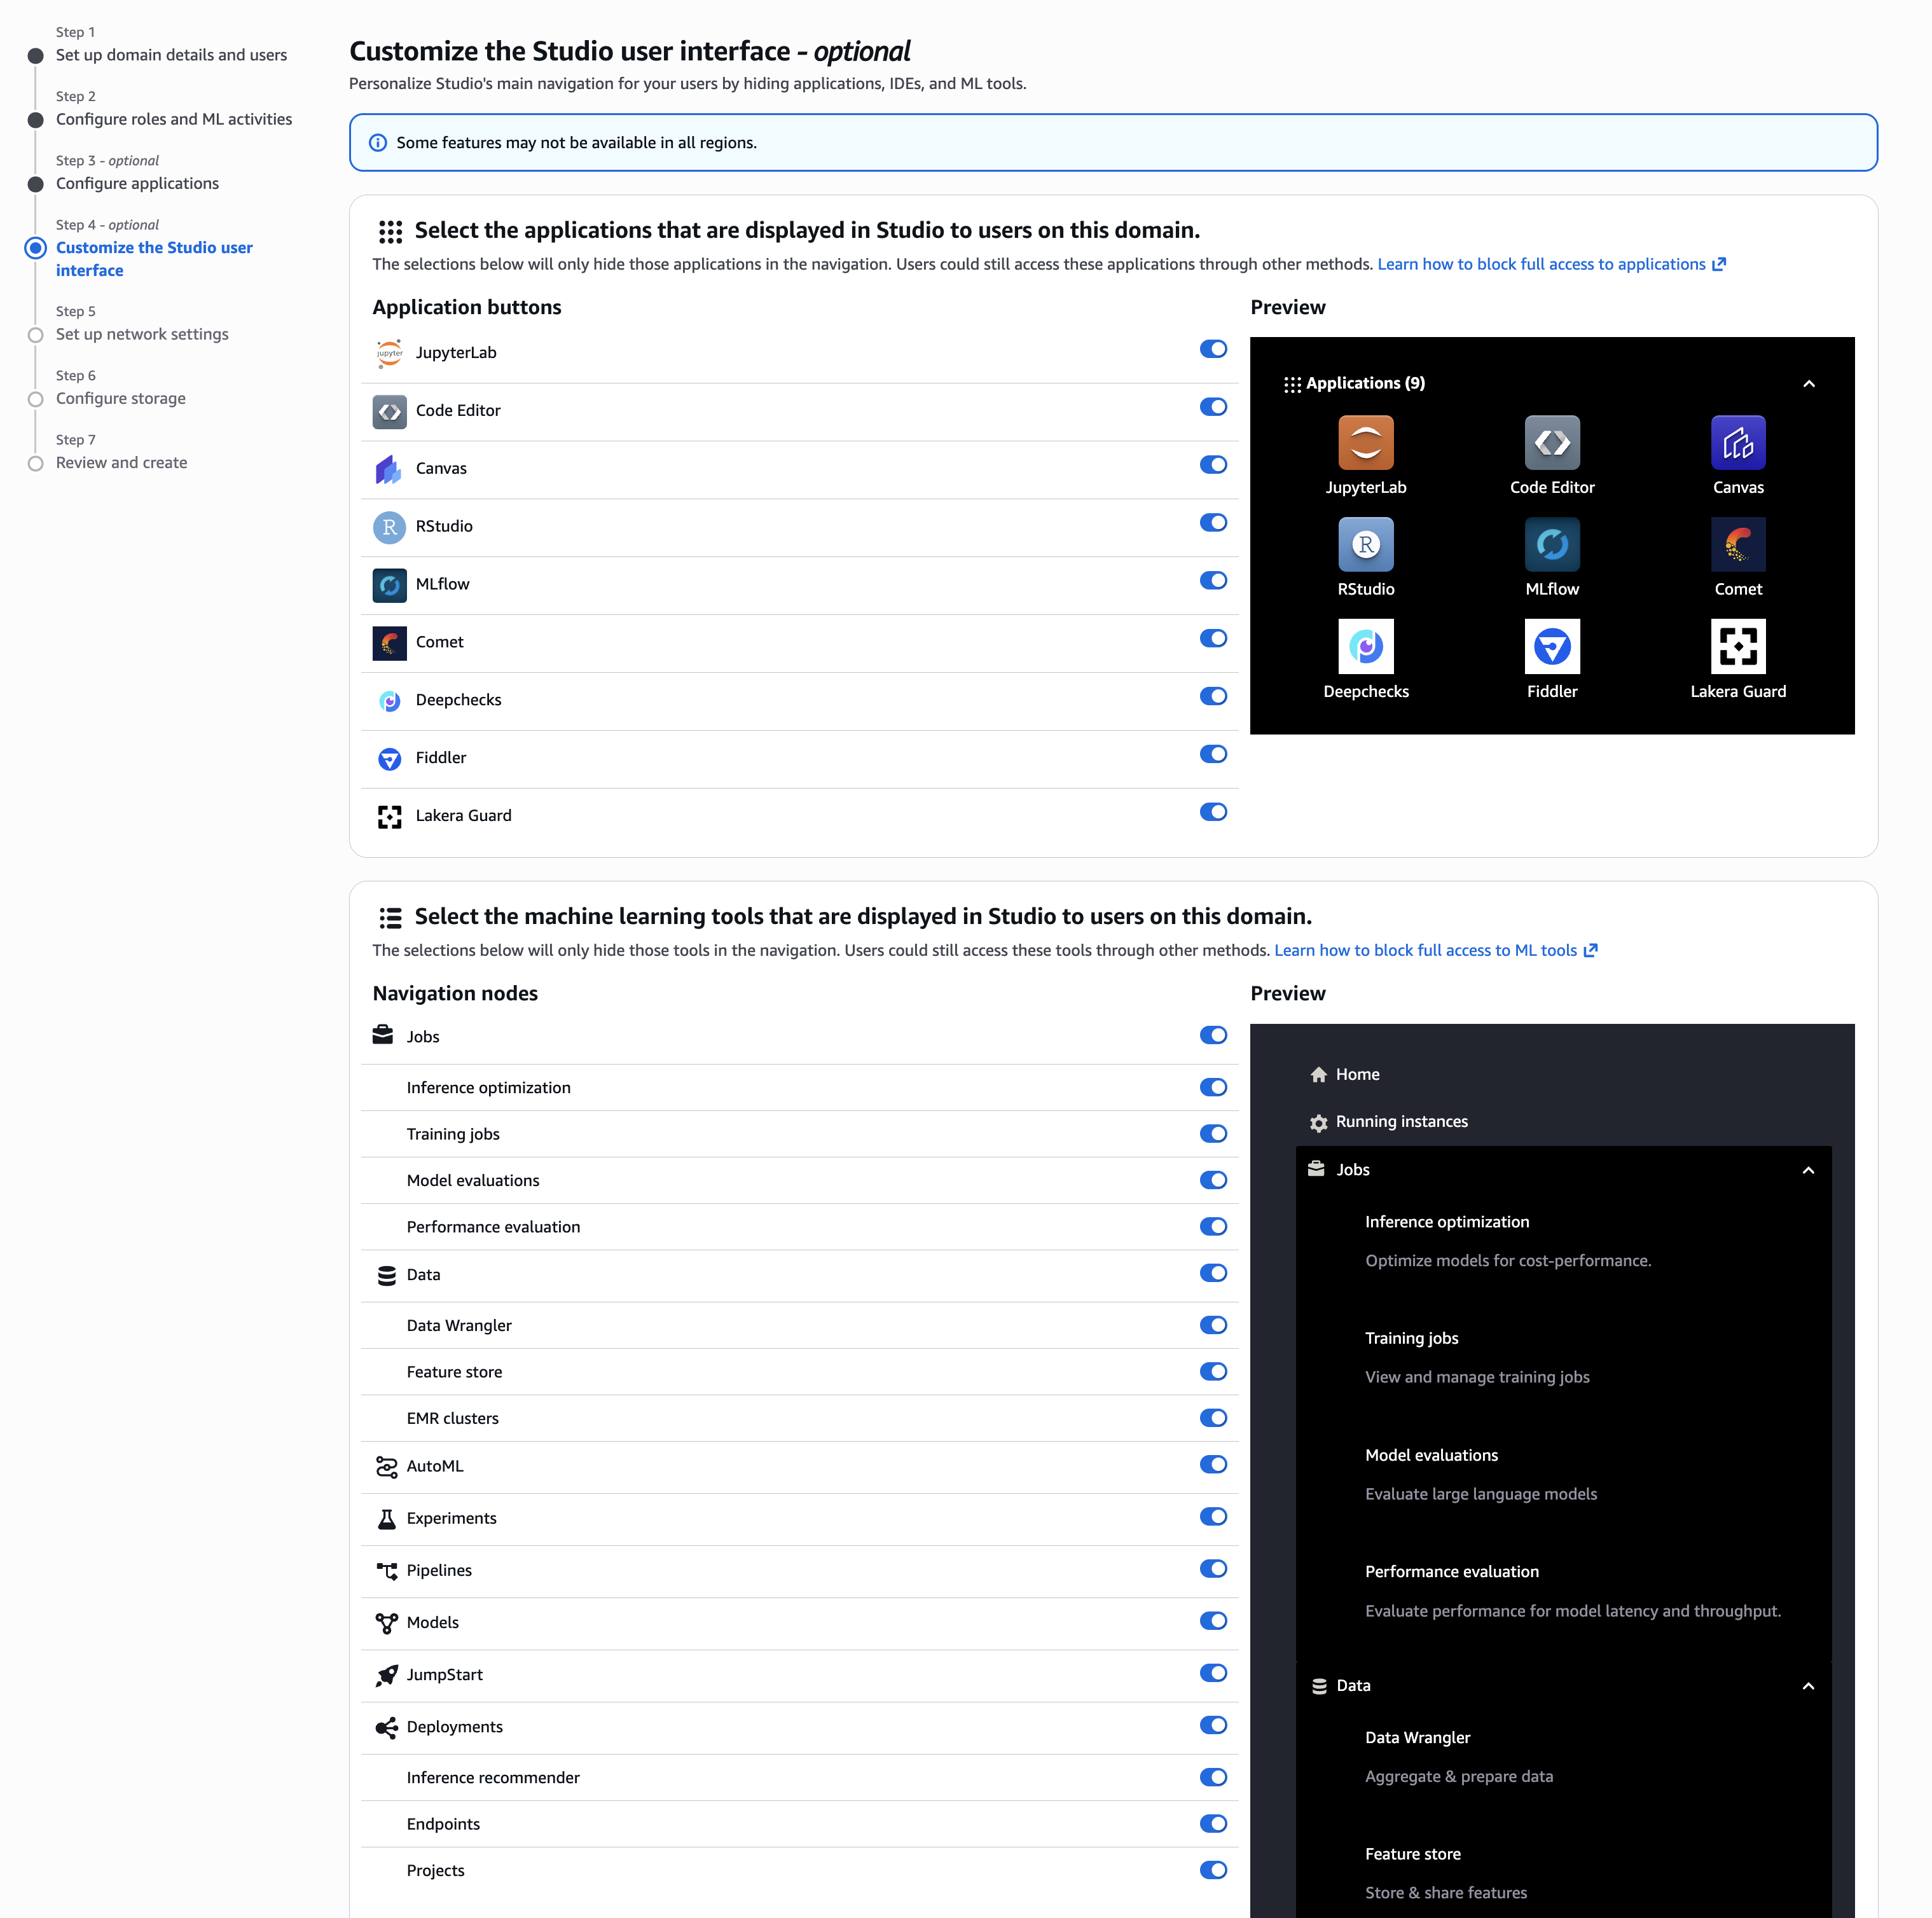Image resolution: width=1932 pixels, height=1918 pixels.
Task: Toggle off the JupyterLab application switch
Action: [1213, 349]
